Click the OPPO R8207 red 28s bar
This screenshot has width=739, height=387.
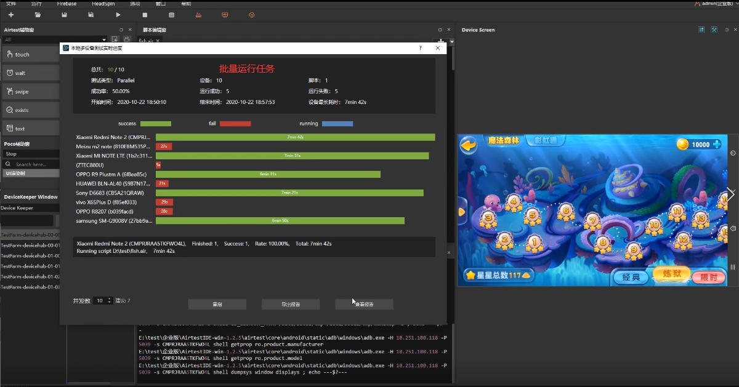pos(164,211)
